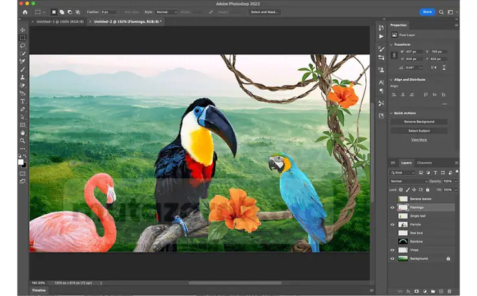Select the Move tool
The image size is (477, 296).
pos(23,30)
